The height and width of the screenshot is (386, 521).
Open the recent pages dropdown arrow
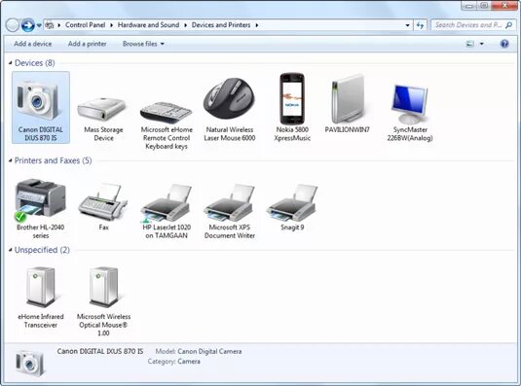click(39, 25)
